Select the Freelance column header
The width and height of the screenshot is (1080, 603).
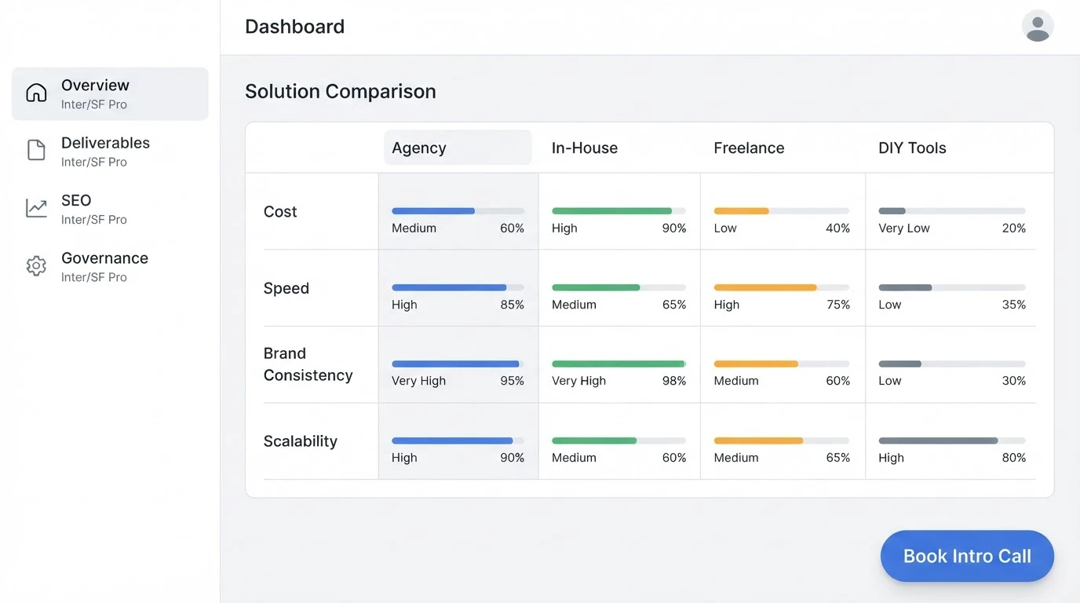point(749,148)
